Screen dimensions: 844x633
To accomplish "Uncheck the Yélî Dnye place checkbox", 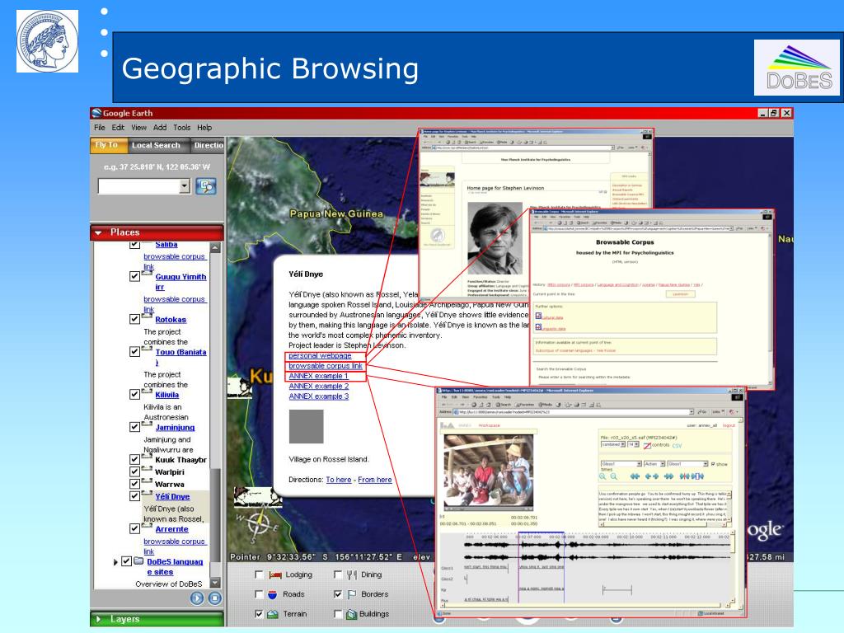I will click(134, 496).
